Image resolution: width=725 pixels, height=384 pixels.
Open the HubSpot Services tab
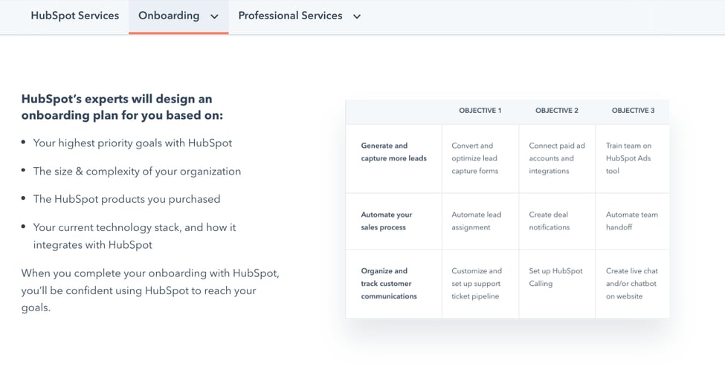74,16
